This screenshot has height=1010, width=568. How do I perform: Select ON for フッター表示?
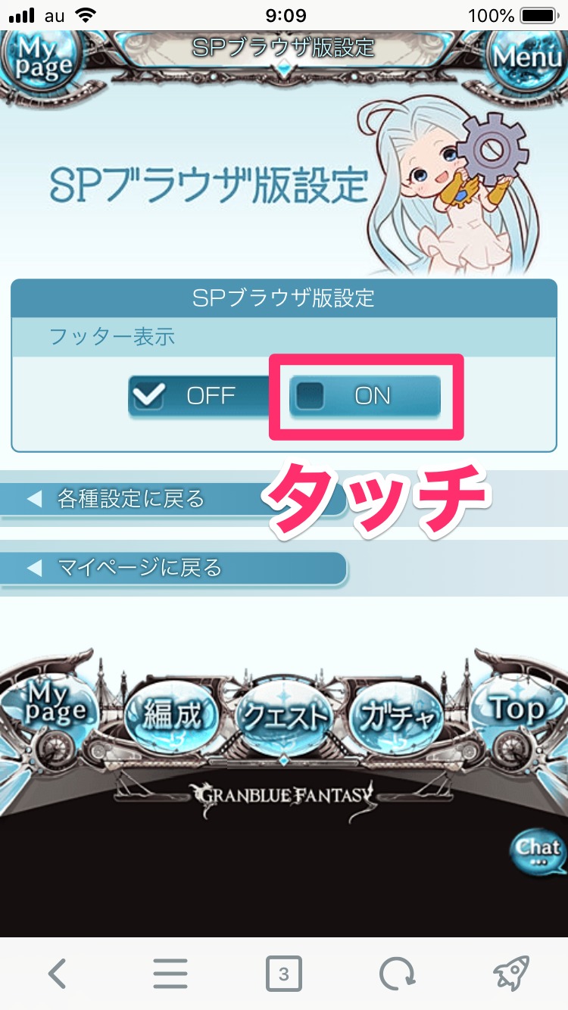tap(365, 396)
